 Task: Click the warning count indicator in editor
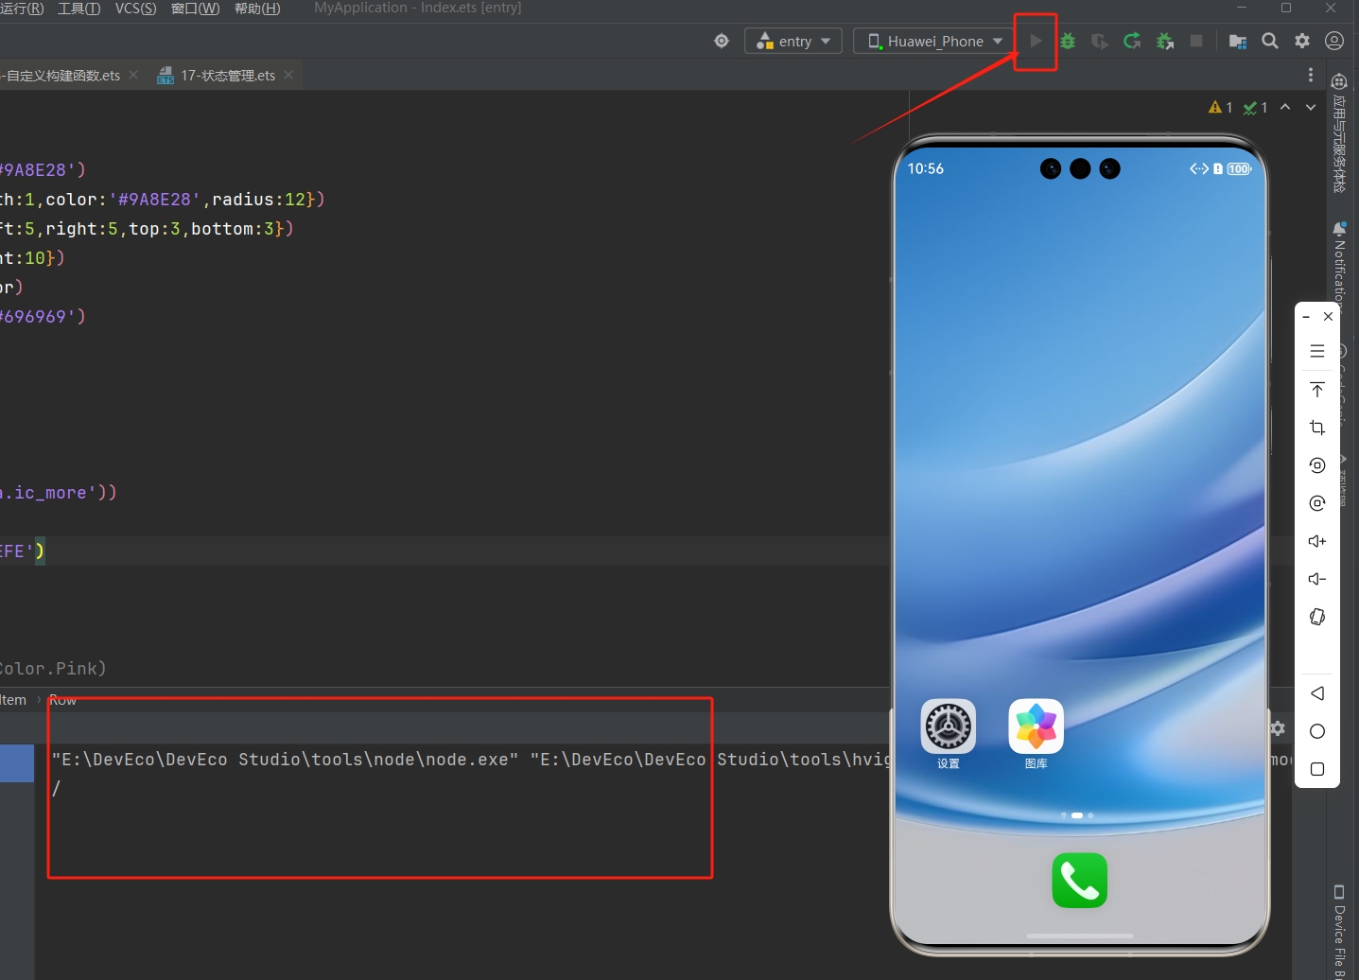pyautogui.click(x=1220, y=108)
